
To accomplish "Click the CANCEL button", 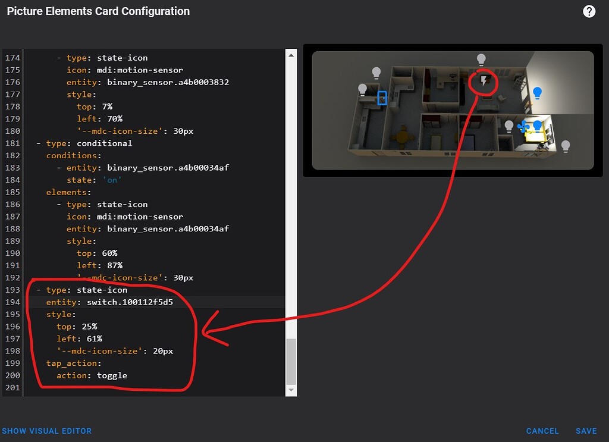I will (542, 431).
